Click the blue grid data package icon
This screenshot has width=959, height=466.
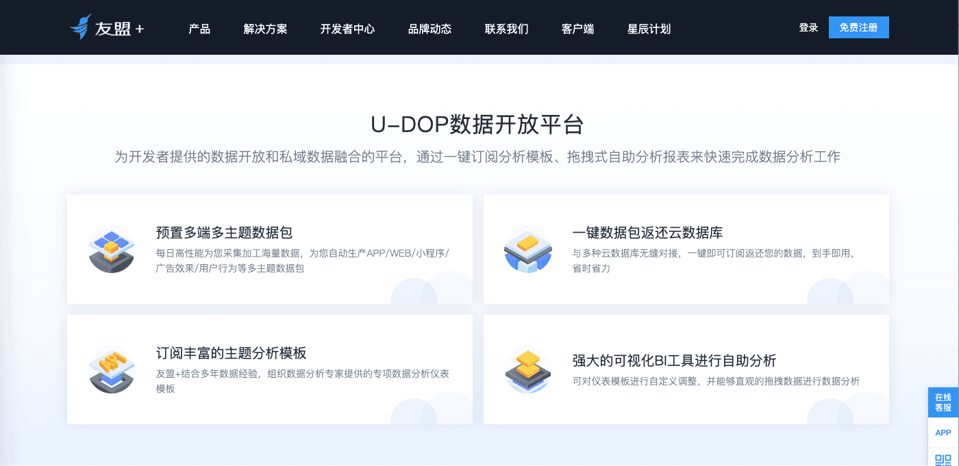pos(112,249)
